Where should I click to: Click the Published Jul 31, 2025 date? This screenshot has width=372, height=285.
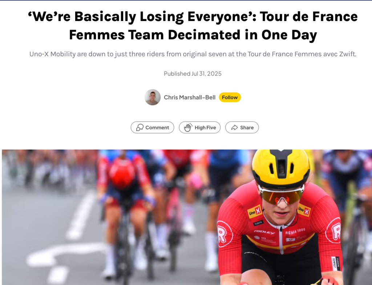coord(193,74)
